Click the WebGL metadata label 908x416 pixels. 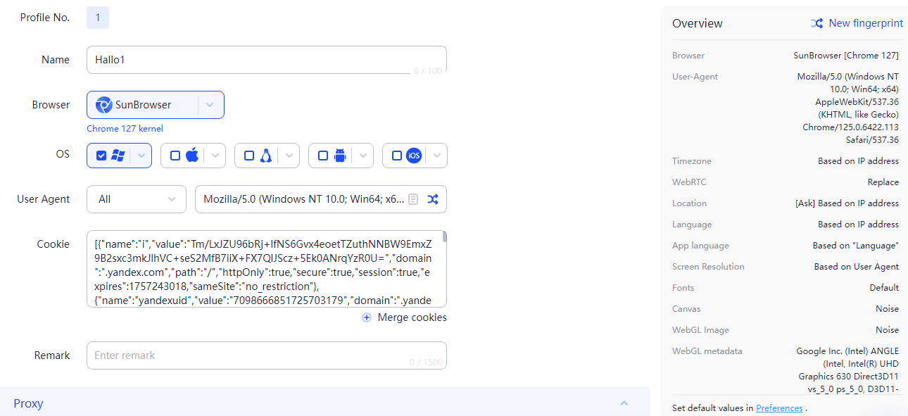(707, 351)
